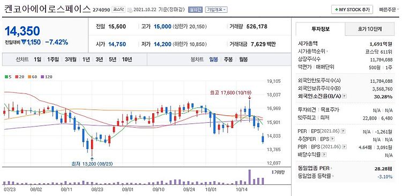Click the -7.42% change rate

tap(57, 42)
